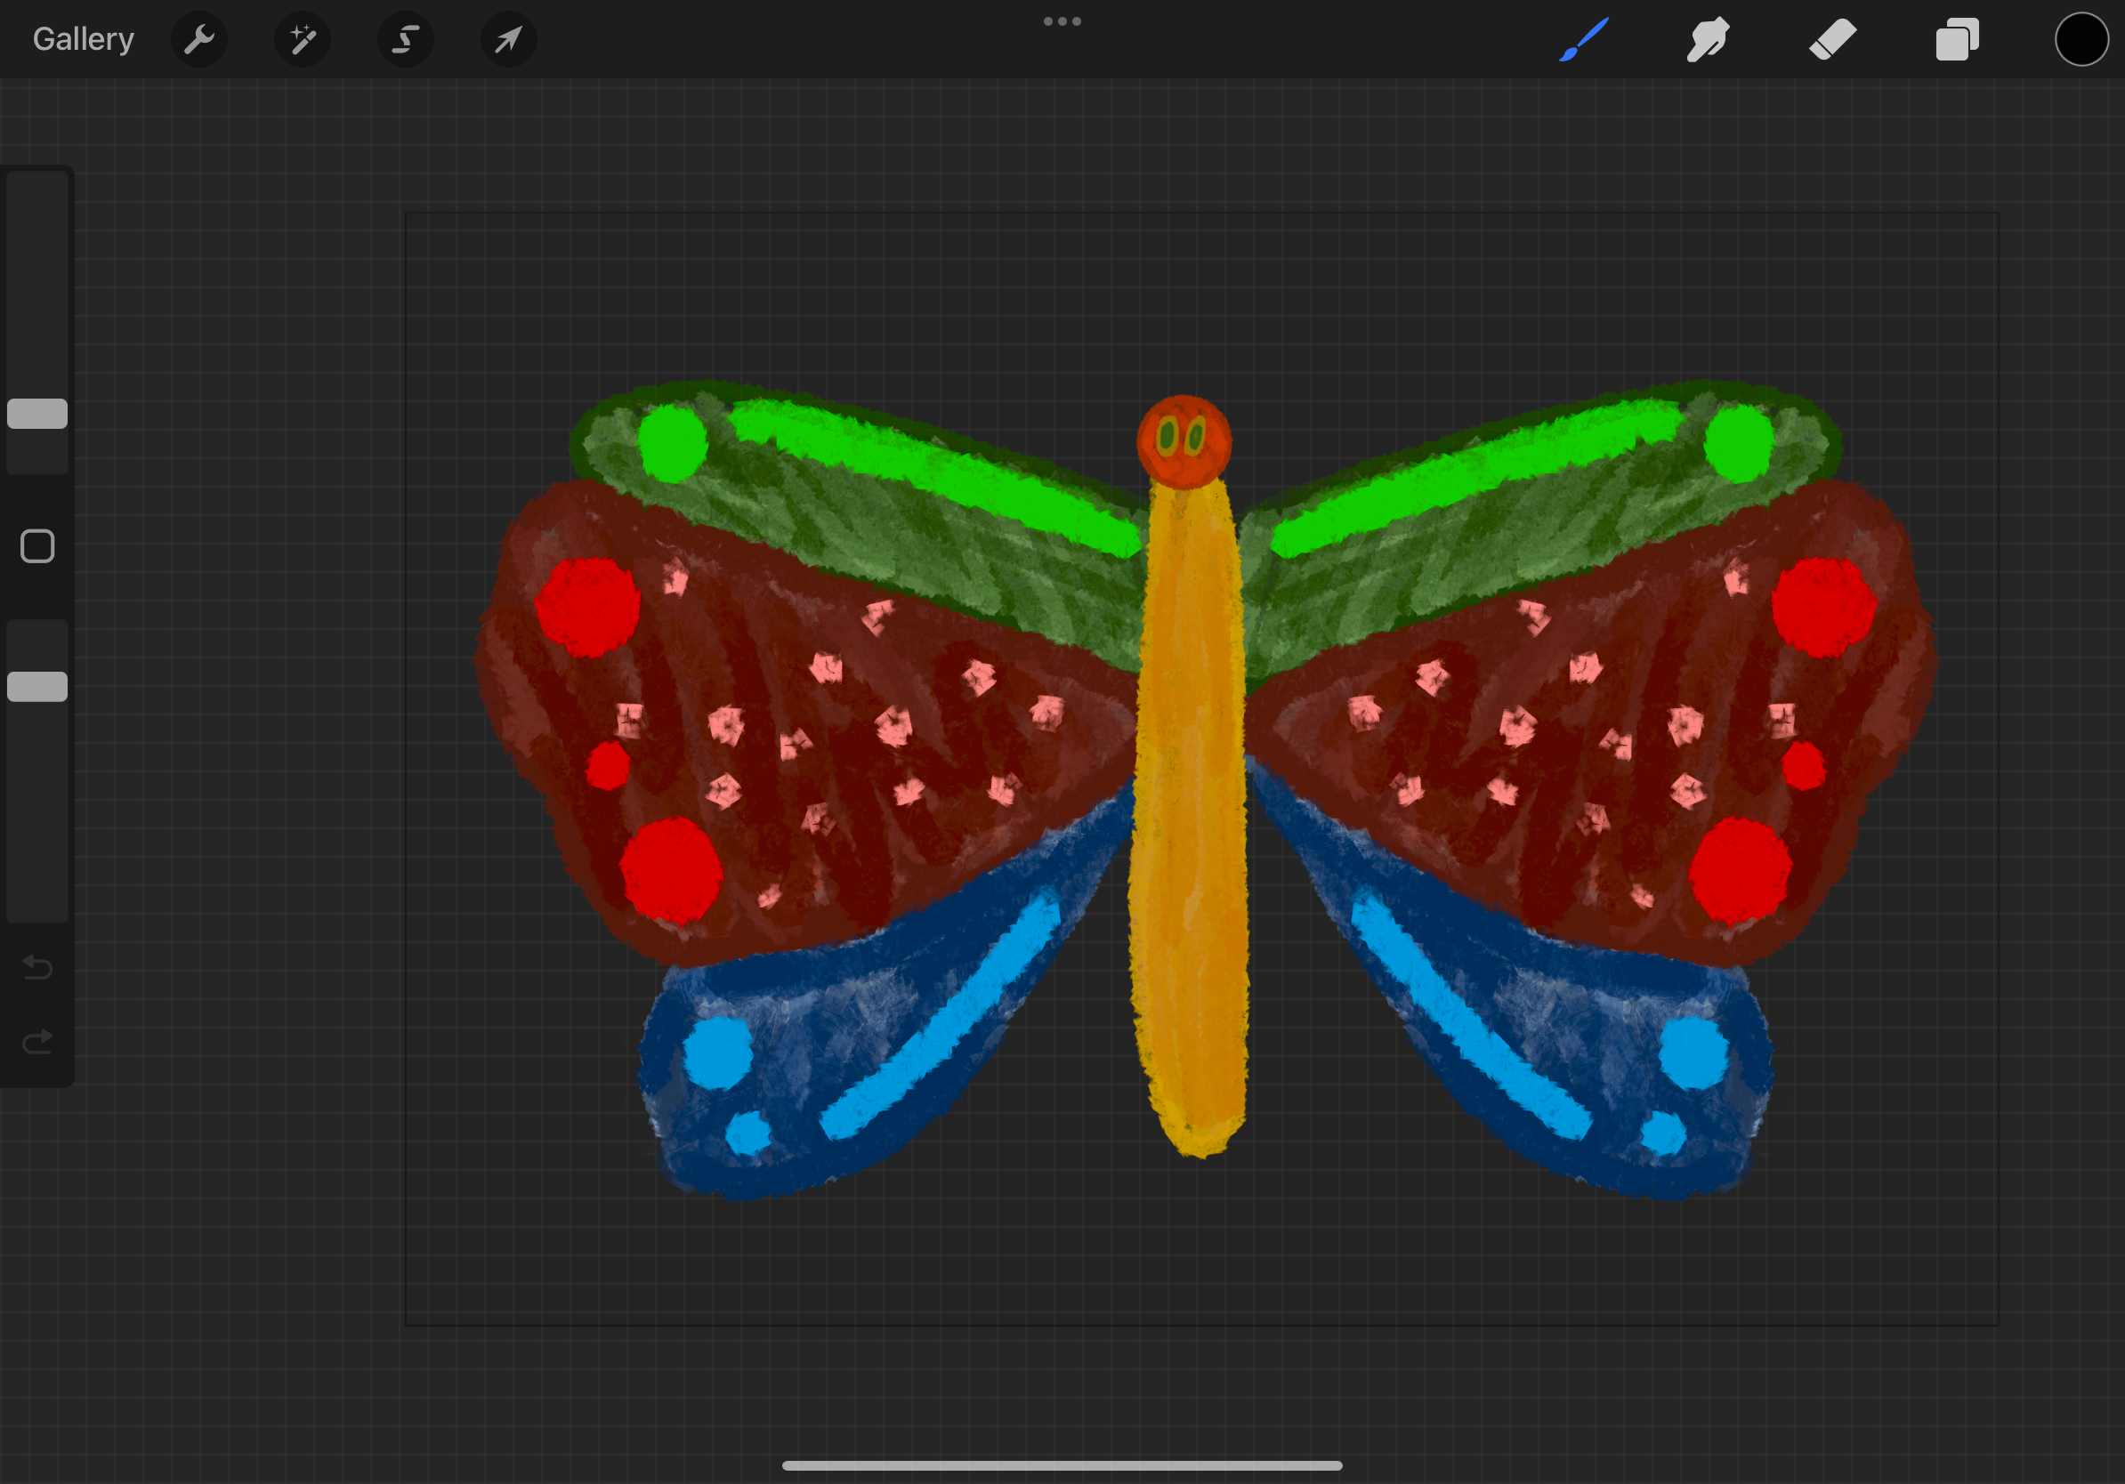Open the Actions wrench menu

[199, 40]
